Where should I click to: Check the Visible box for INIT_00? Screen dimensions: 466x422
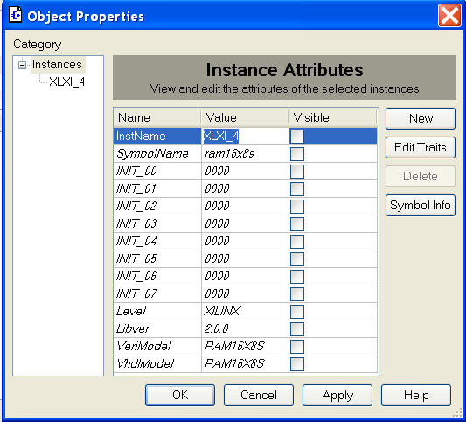click(297, 172)
